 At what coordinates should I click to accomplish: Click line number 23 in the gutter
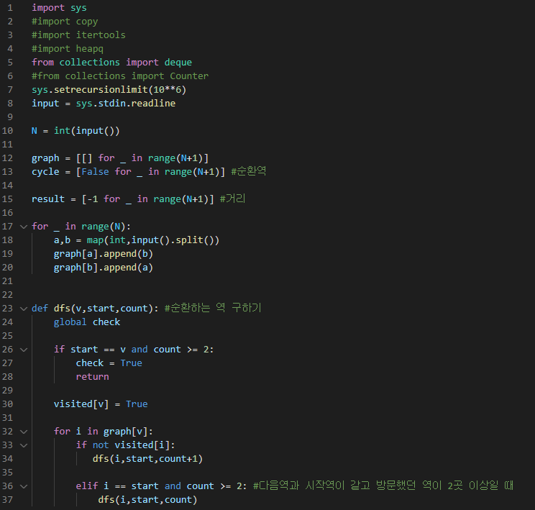(7, 309)
